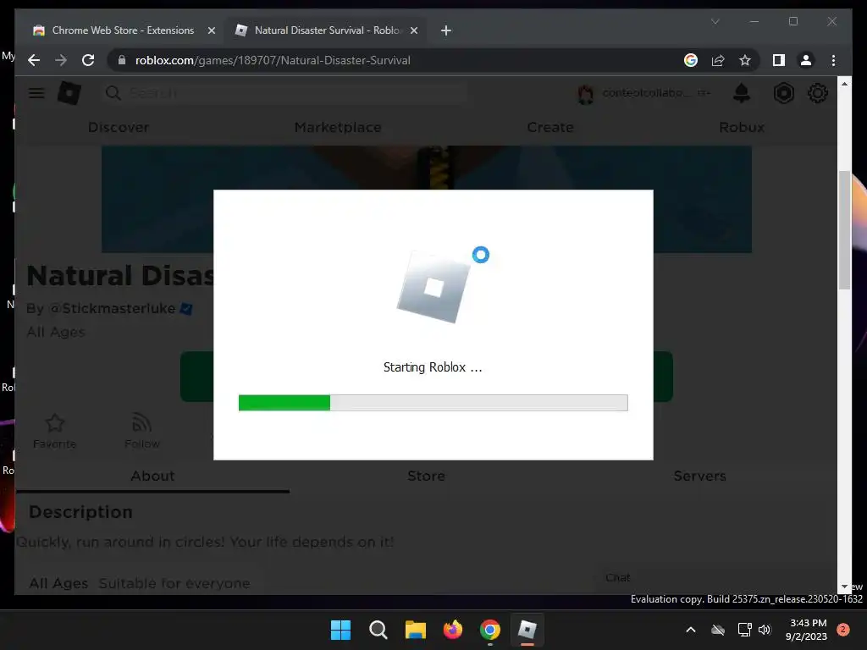Launch Firefox from the taskbar
The width and height of the screenshot is (867, 650).
[x=453, y=630]
